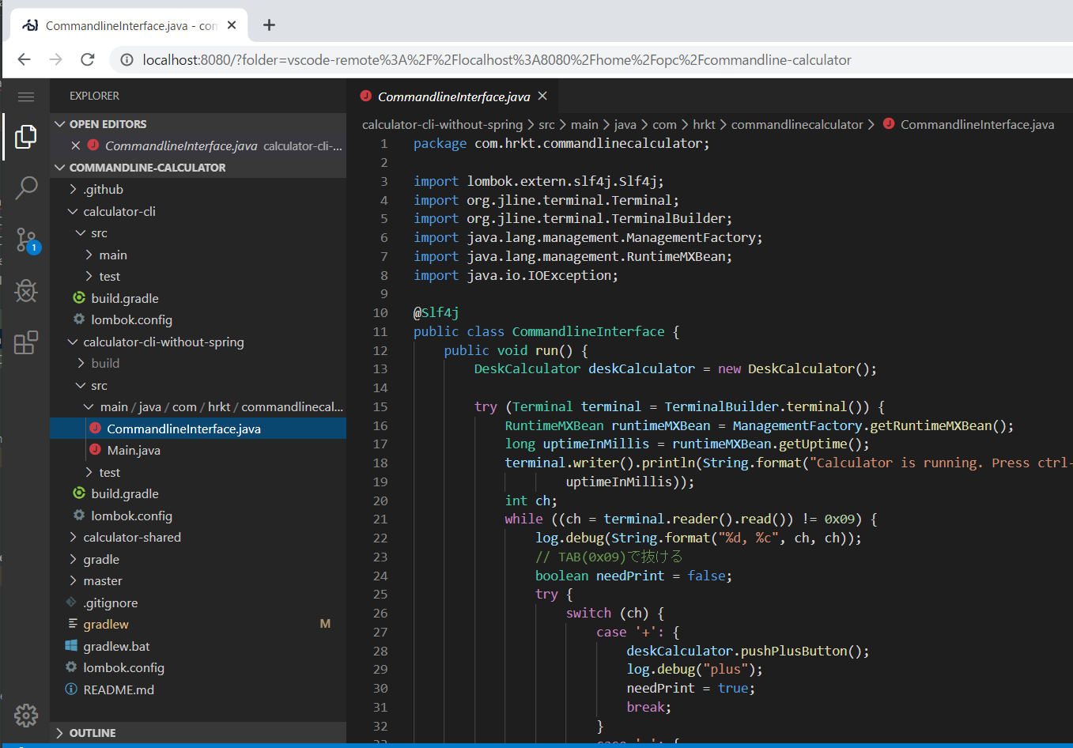Expand the OUTLINE section
This screenshot has width=1073, height=748.
tap(92, 733)
